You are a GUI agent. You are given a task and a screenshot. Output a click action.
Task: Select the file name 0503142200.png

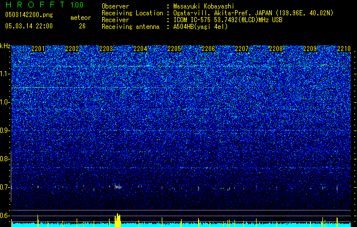coord(29,15)
